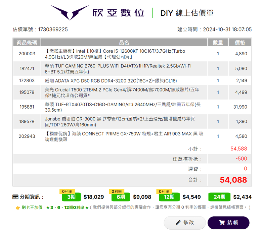Click the 華碩 TUF GAMING B760-PLUS product name
Viewport: 262px width, 232px height.
click(x=118, y=69)
